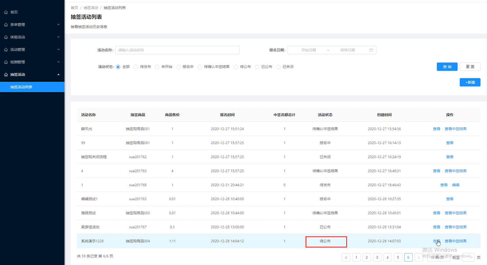Click 表单管理 sidebar menu label
Viewport: 487px width, 265px height.
coord(18,25)
